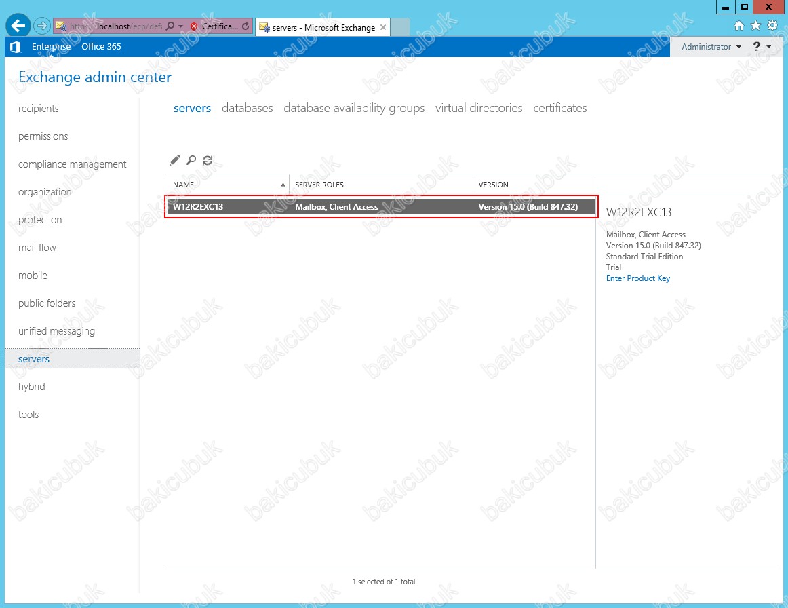Click the W12R2EXC13 heading in details pane

tap(639, 212)
